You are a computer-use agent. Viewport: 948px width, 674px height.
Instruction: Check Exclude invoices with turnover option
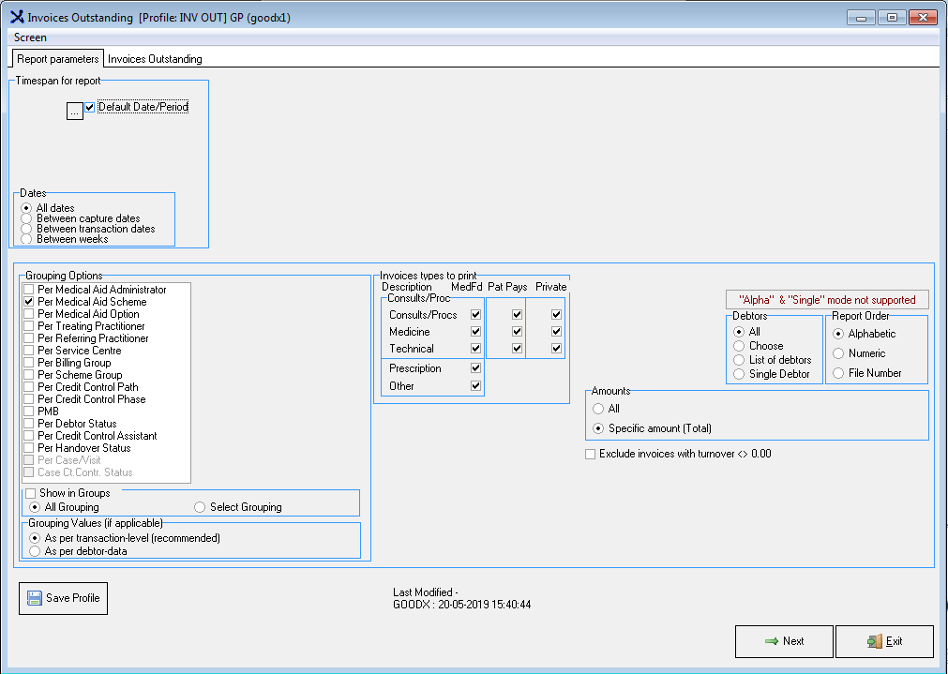pos(590,454)
